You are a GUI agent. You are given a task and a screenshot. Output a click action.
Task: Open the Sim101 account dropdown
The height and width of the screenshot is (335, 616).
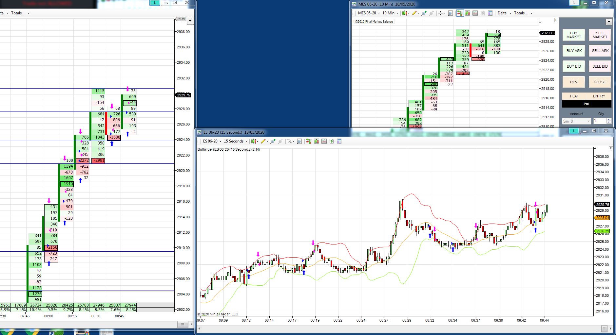[x=576, y=121]
